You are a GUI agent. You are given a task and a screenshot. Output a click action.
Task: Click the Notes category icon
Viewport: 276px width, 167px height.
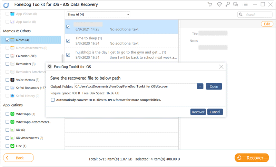(x=12, y=40)
